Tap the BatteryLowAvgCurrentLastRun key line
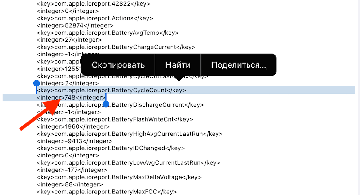This screenshot has width=360, height=195. 128,163
